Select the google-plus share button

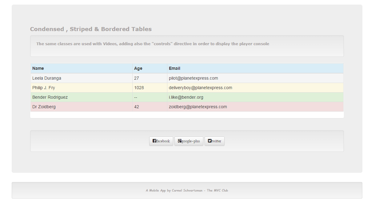pyautogui.click(x=189, y=141)
